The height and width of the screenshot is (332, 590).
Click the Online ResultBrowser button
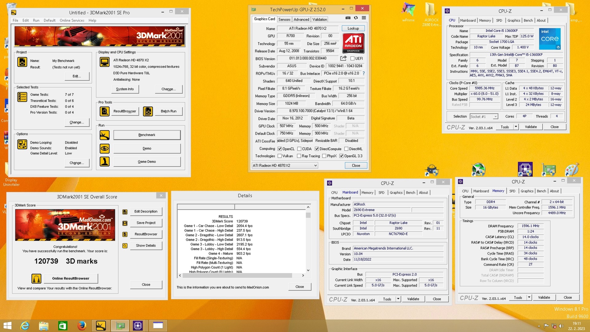71,279
